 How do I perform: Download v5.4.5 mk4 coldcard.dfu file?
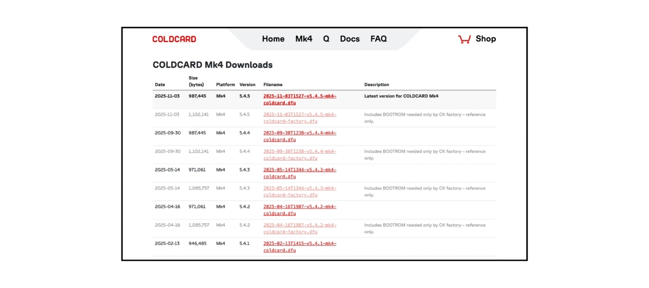pos(300,99)
